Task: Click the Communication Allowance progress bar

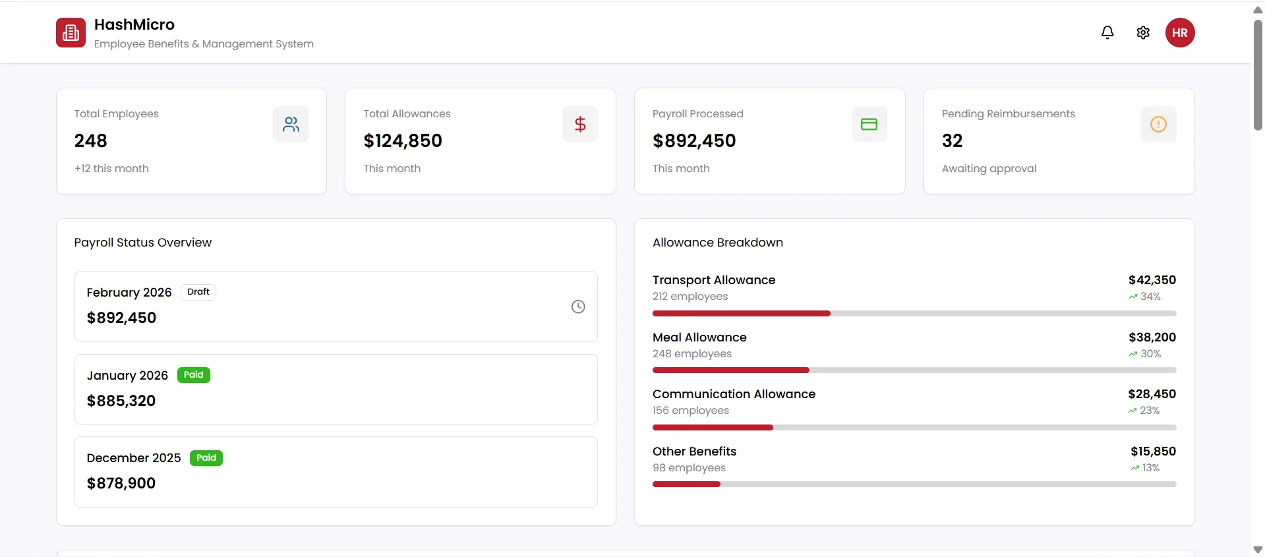Action: click(914, 428)
